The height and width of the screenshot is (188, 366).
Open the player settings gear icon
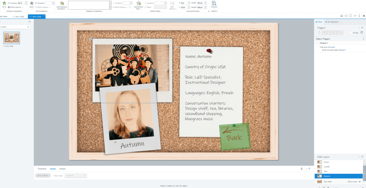pos(364,16)
